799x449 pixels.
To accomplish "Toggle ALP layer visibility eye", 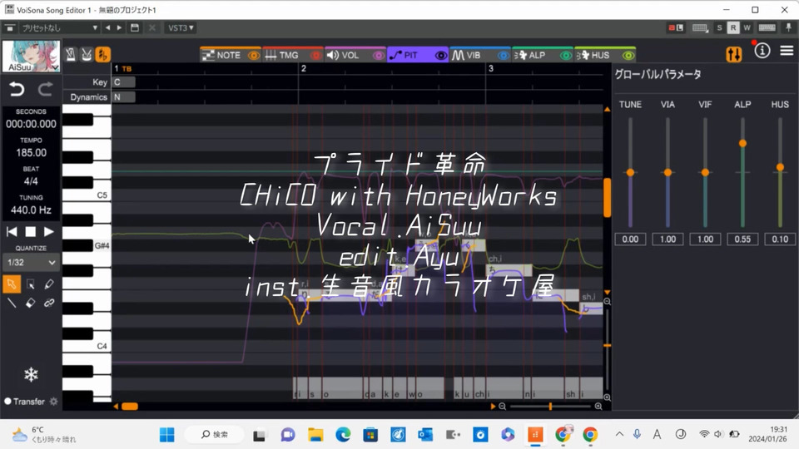I will (566, 55).
